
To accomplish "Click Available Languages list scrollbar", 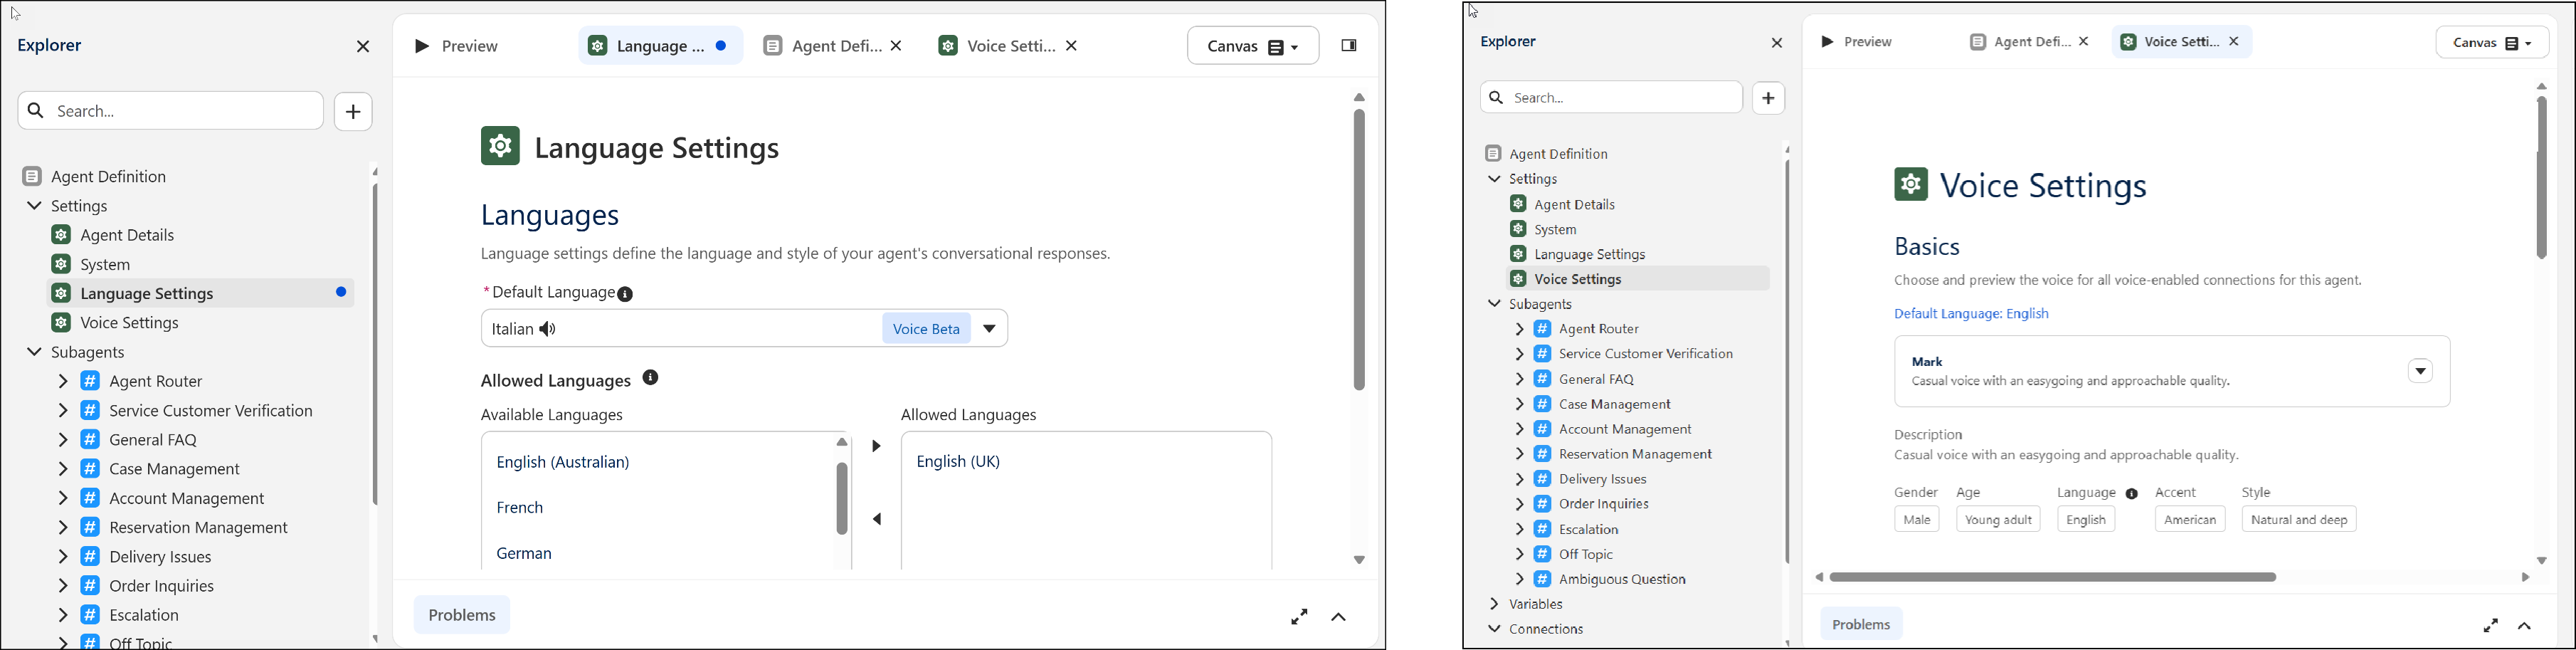I will click(x=842, y=499).
